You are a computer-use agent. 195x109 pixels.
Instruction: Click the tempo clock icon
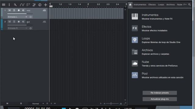pyautogui.click(x=40, y=5)
